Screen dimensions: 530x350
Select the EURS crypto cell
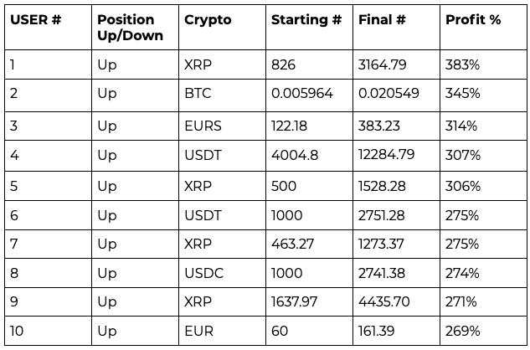pos(222,126)
